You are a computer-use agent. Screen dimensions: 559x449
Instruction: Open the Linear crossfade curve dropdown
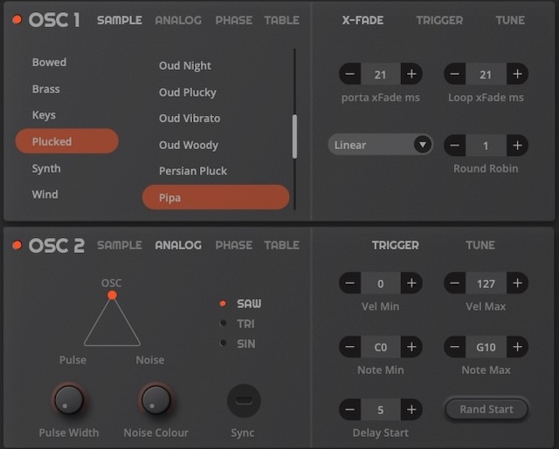click(380, 145)
